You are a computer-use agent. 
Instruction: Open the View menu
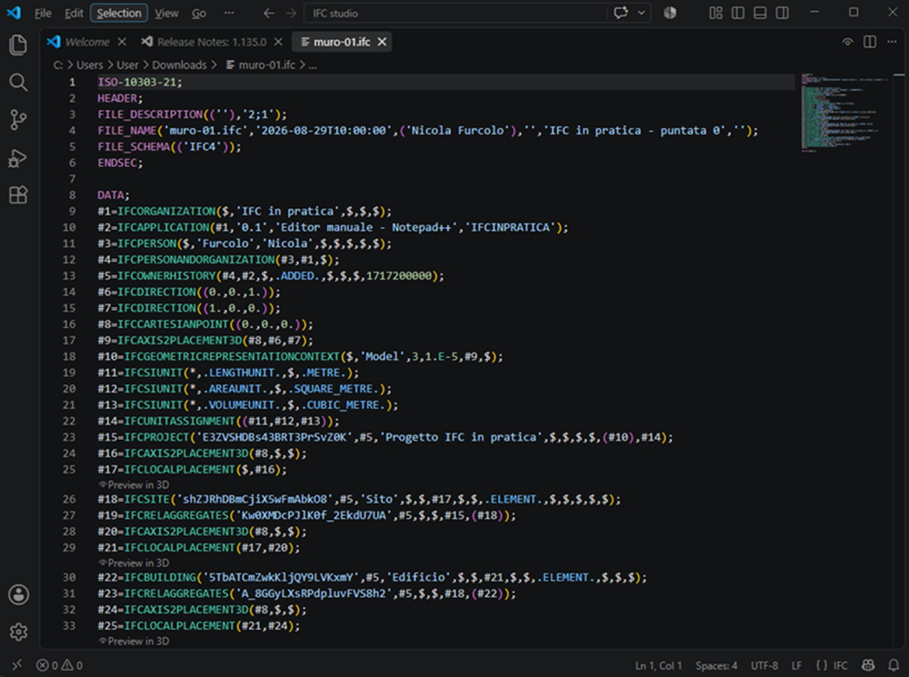tap(166, 13)
